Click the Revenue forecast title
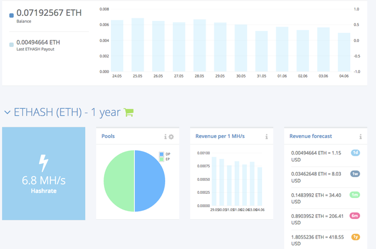Image resolution: width=376 pixels, height=249 pixels. tap(311, 136)
